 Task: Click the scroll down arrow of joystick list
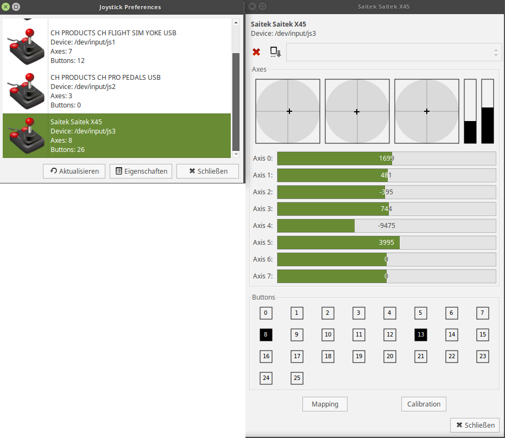pos(236,154)
